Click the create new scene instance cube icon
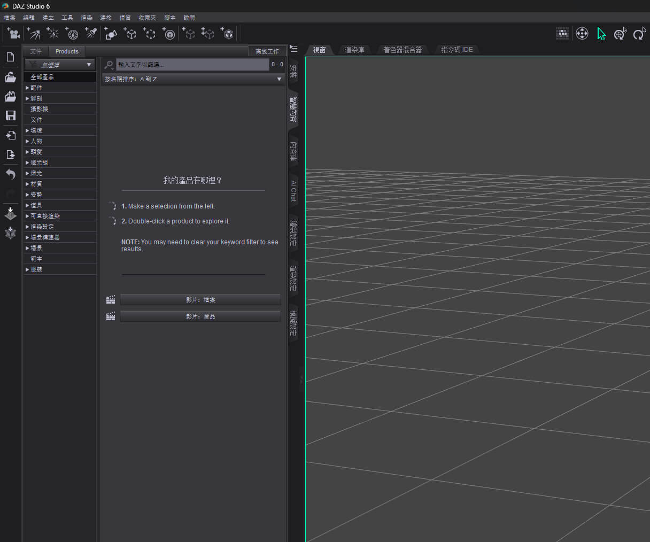 coord(189,34)
